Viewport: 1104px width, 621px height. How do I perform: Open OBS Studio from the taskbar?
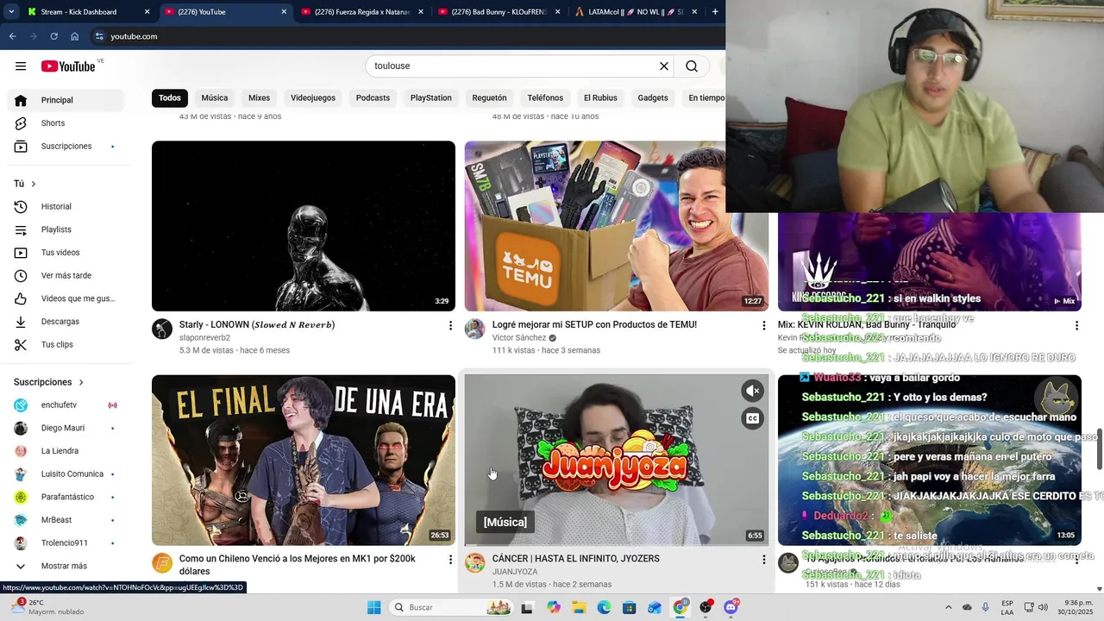coord(706,607)
